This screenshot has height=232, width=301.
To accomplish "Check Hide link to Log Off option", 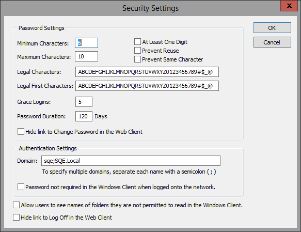I will (x=16, y=218).
